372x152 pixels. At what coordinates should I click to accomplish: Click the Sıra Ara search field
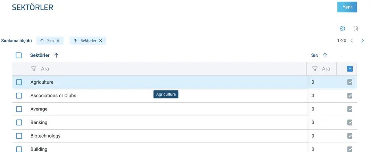pos(322,69)
